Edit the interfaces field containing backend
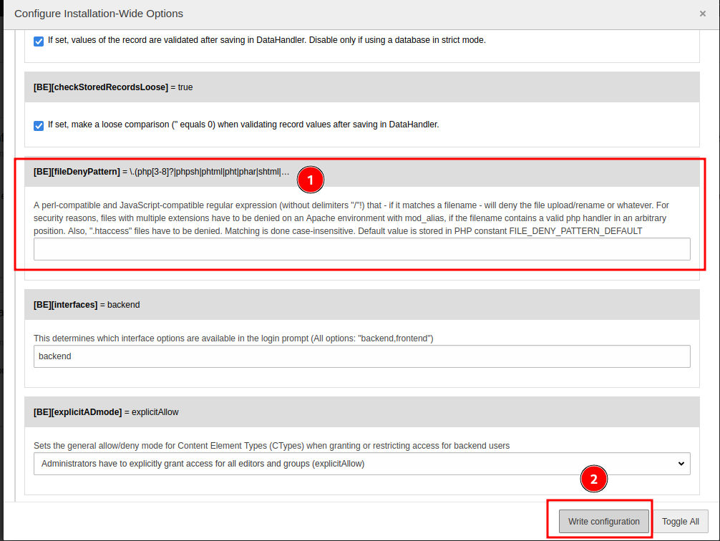Screen dimensions: 720x541 pos(362,356)
